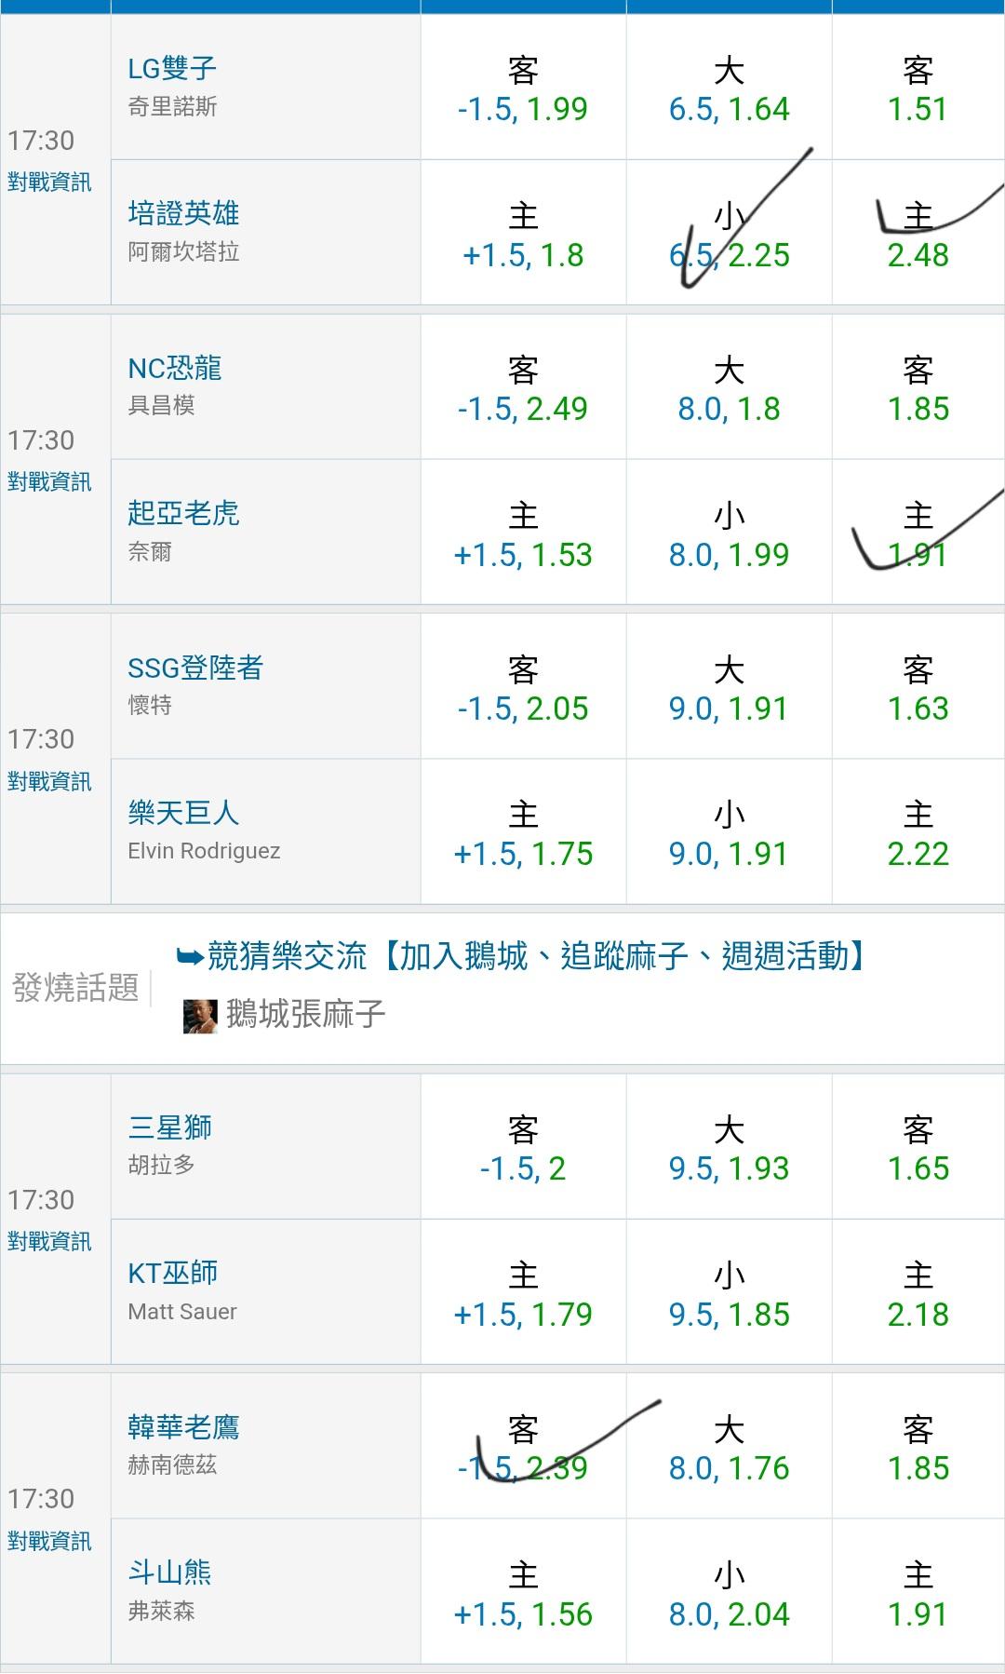
Task: Click the 鵝城張麻子 author name
Action: 305,1014
